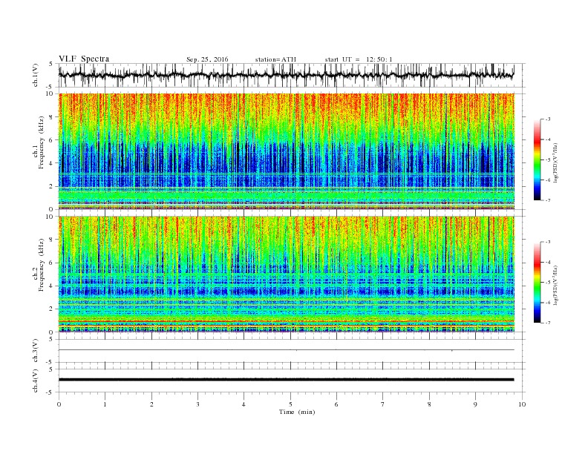Image resolution: width=588 pixels, height=454 pixels.
Task: Click the 'ch.4(V)' axis label
Action: [36, 381]
